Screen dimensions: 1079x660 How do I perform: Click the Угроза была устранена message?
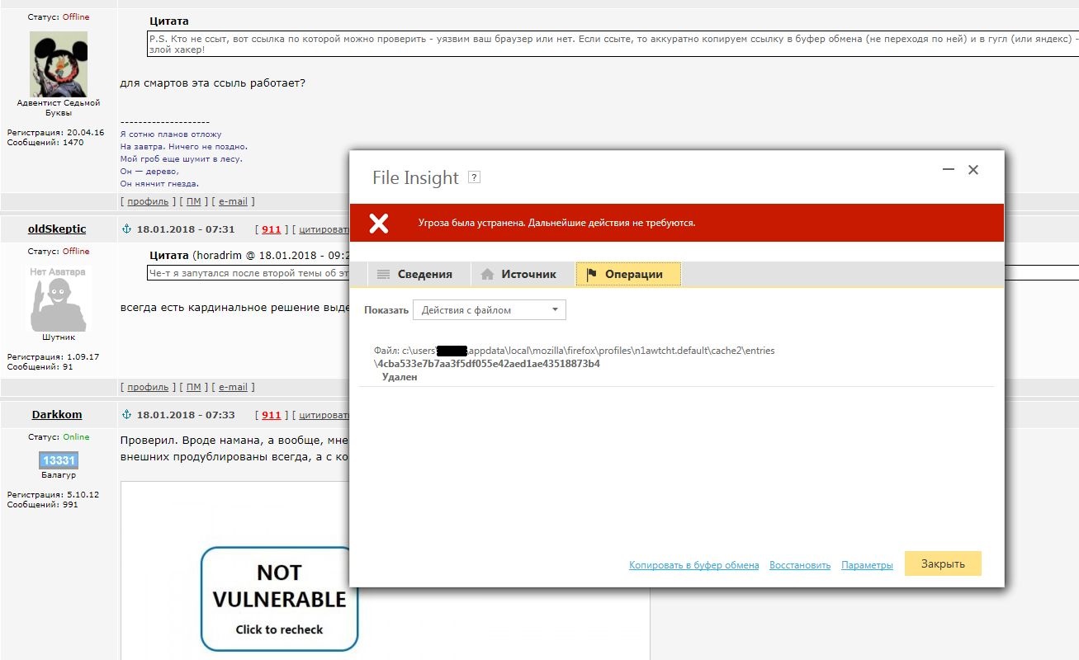tap(556, 223)
